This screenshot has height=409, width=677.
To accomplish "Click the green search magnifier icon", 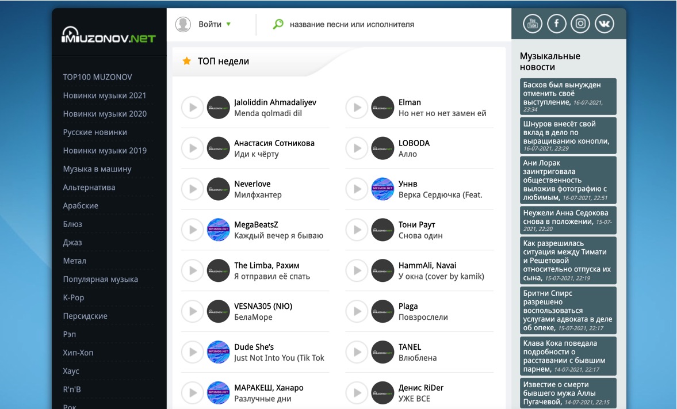I will click(x=278, y=24).
